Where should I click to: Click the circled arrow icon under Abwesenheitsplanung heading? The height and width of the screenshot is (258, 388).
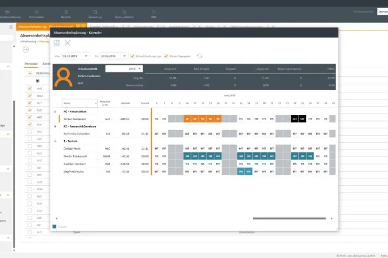tap(26, 50)
